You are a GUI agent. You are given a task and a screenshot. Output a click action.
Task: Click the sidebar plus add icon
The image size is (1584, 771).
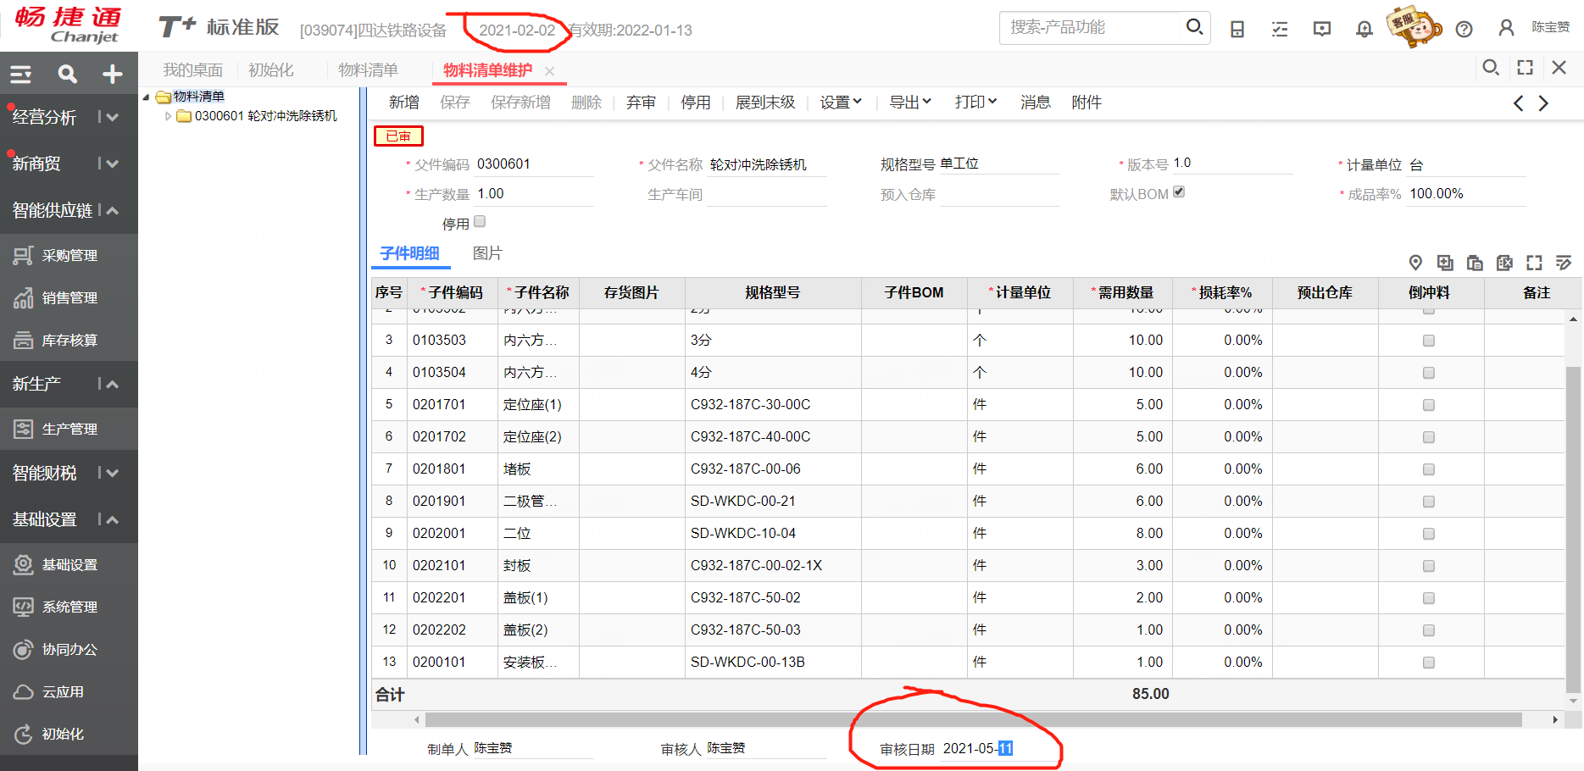tap(113, 75)
